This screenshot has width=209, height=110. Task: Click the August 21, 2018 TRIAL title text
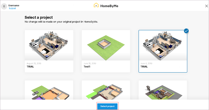[x=30, y=67]
